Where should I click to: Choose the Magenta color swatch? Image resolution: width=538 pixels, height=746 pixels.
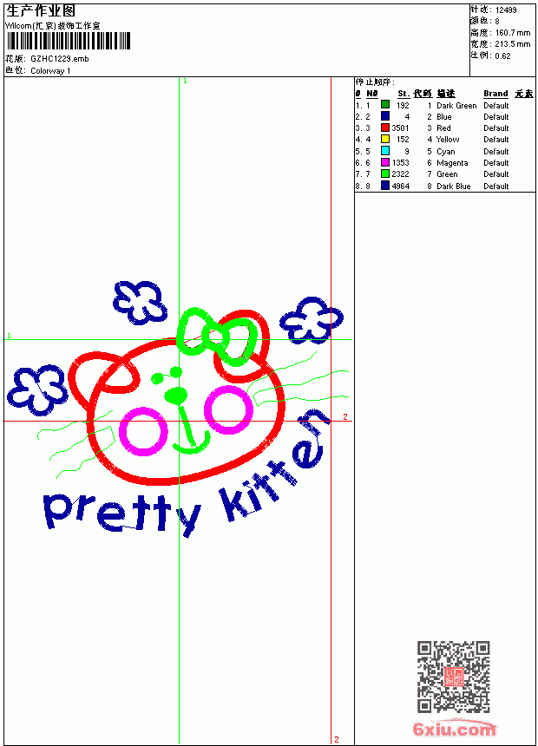385,162
